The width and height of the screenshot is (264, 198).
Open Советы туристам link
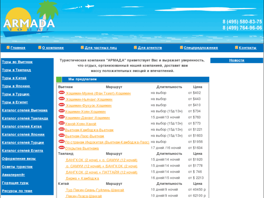17,167
